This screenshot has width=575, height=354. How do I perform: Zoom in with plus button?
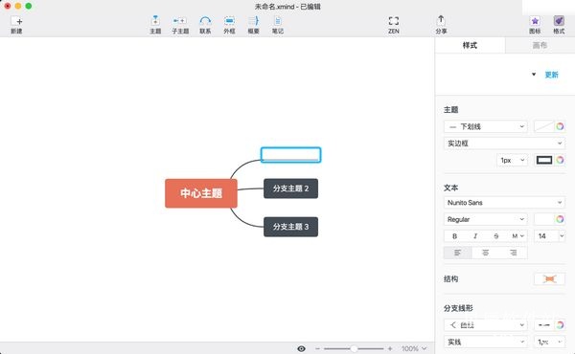click(390, 348)
